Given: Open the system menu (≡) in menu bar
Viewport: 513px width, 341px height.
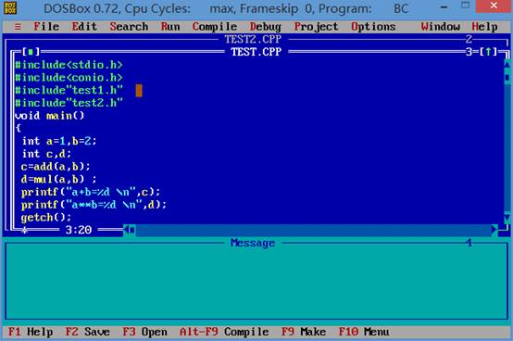Looking at the screenshot, I should [x=18, y=27].
